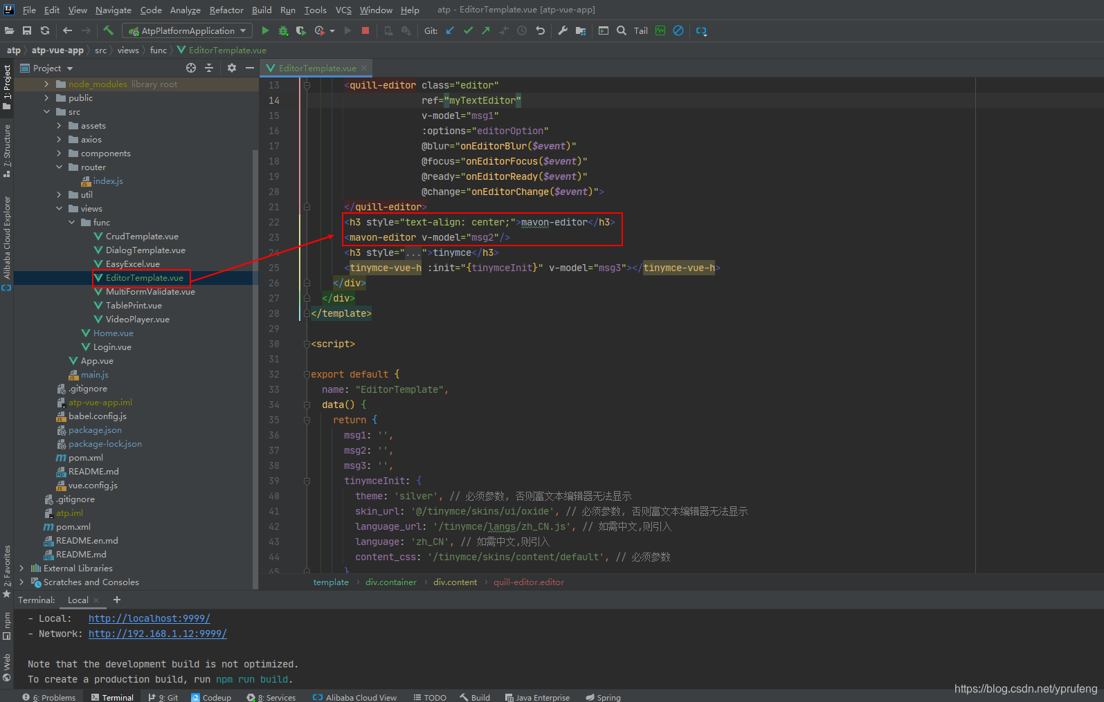Build project with the hammer icon

(x=108, y=30)
